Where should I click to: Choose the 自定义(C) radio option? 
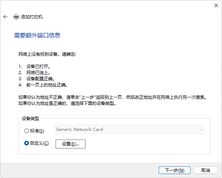pos(26,144)
